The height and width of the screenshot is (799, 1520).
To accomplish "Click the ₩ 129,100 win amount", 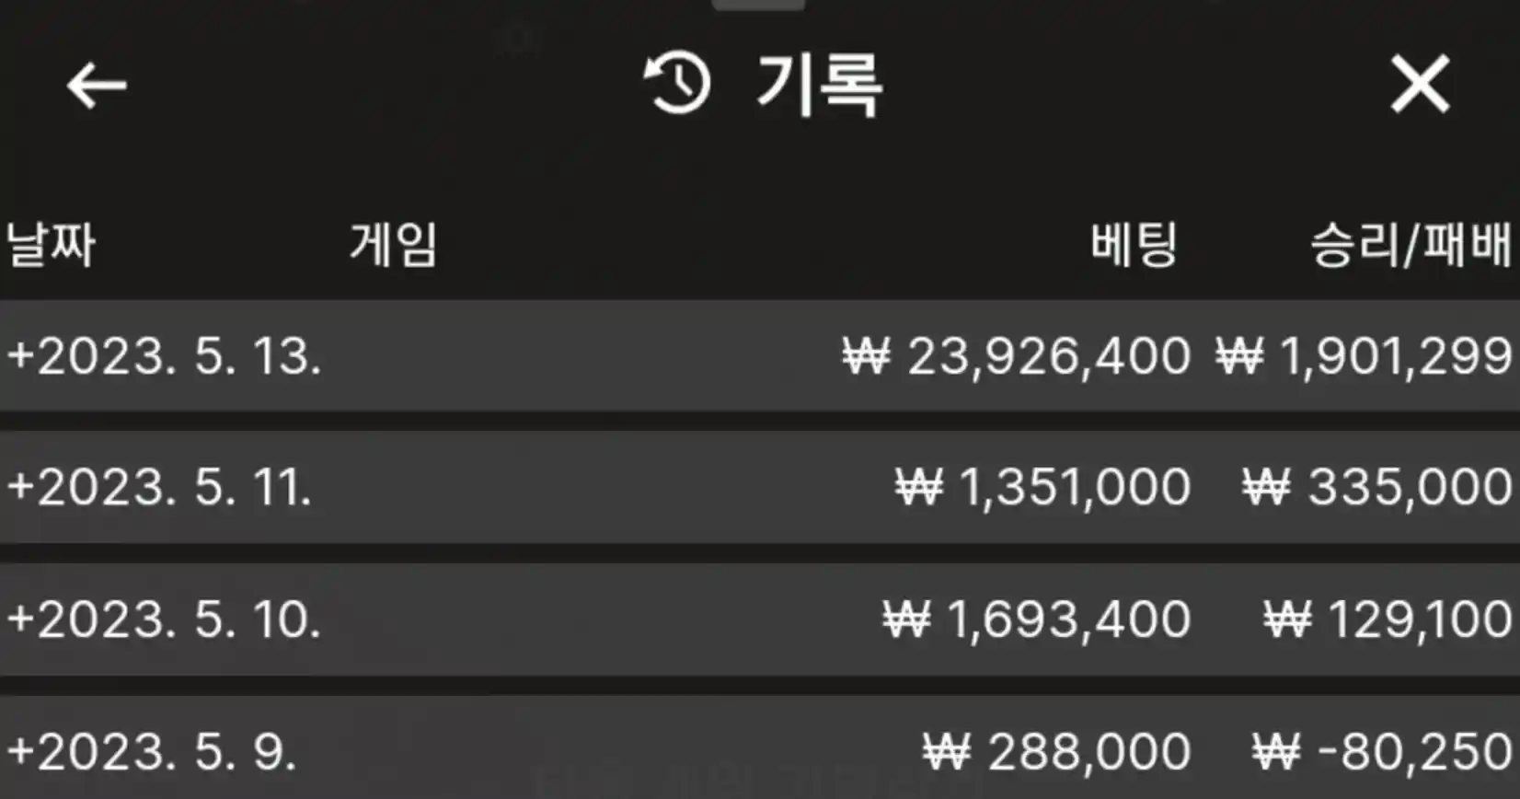I will point(1388,619).
